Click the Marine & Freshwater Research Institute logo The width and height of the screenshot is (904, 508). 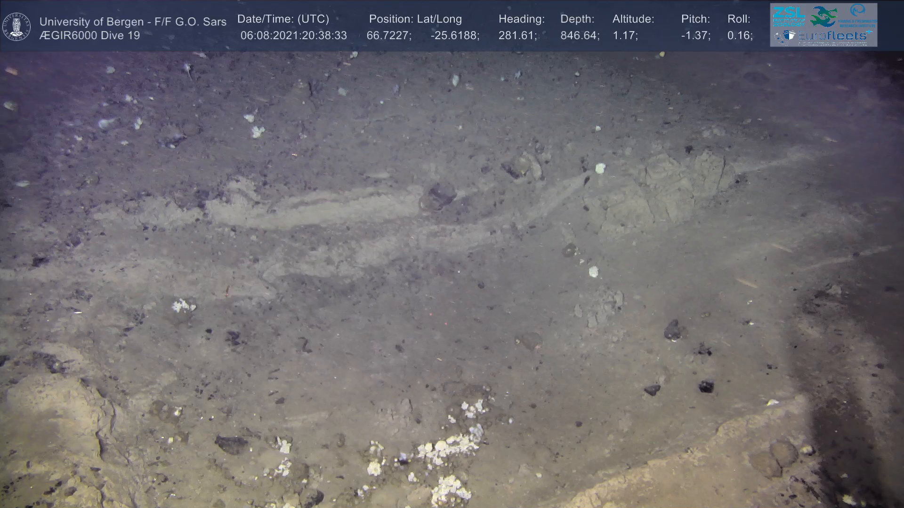(x=858, y=16)
